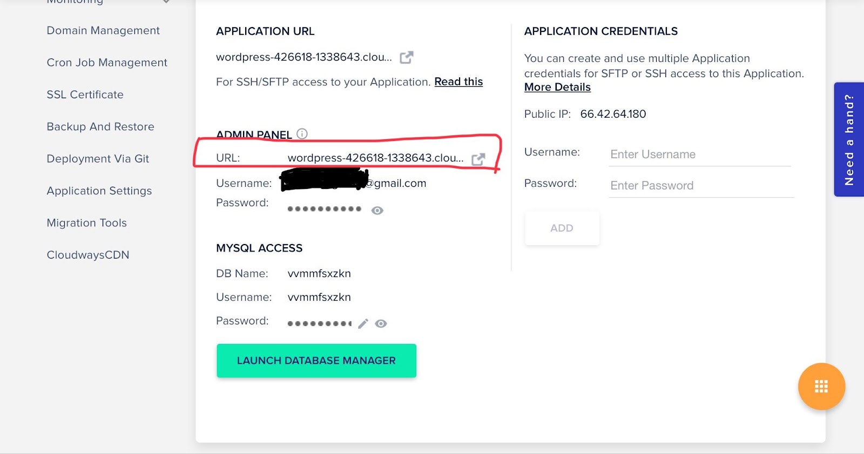The image size is (864, 454).
Task: Open CloudwaysCDN section
Action: click(88, 255)
